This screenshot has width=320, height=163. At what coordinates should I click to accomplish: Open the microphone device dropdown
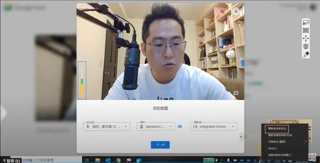(x=106, y=126)
